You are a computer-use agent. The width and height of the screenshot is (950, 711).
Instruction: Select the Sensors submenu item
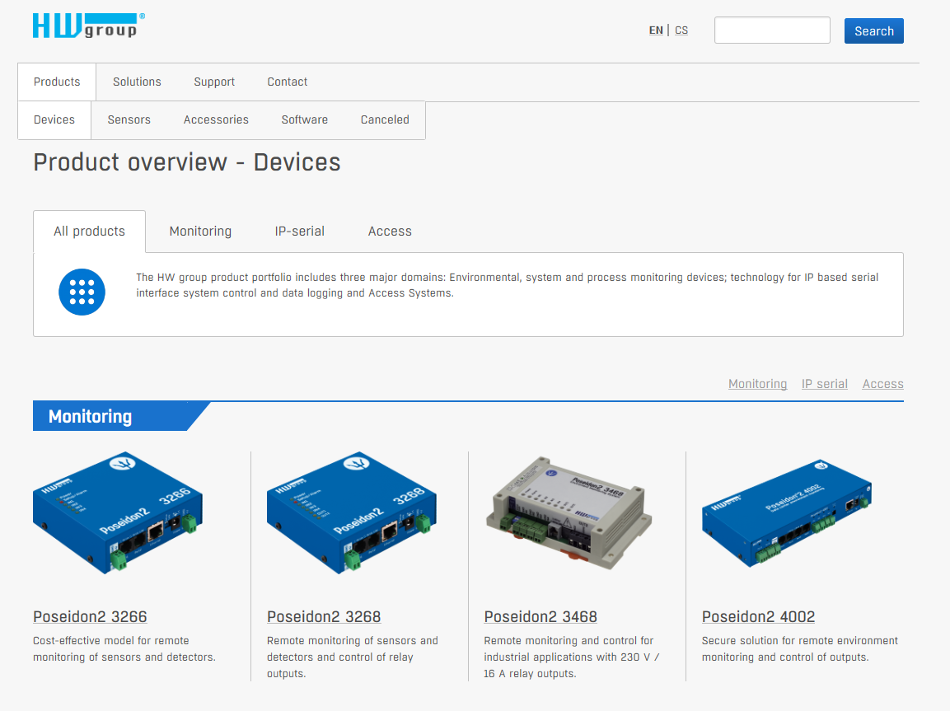(129, 120)
